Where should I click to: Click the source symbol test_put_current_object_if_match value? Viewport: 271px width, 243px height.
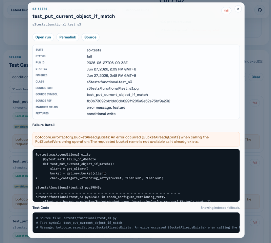[x=117, y=95]
